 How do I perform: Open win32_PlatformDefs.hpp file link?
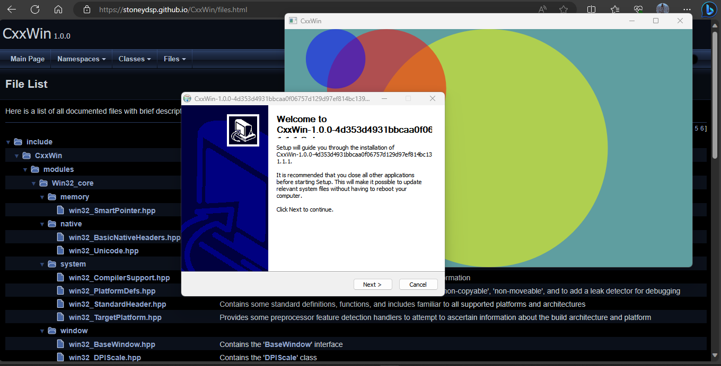point(112,291)
